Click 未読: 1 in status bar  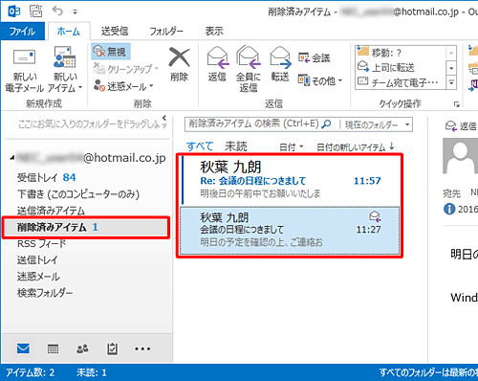tap(92, 372)
